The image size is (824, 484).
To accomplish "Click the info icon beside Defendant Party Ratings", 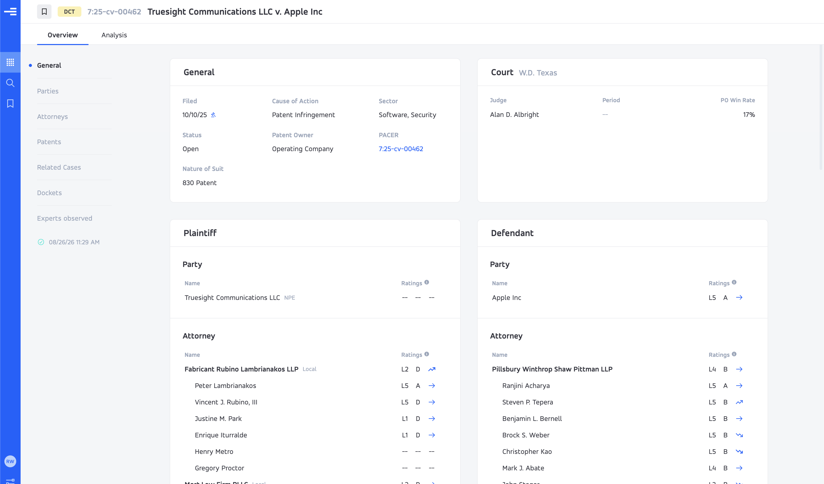I will (734, 282).
